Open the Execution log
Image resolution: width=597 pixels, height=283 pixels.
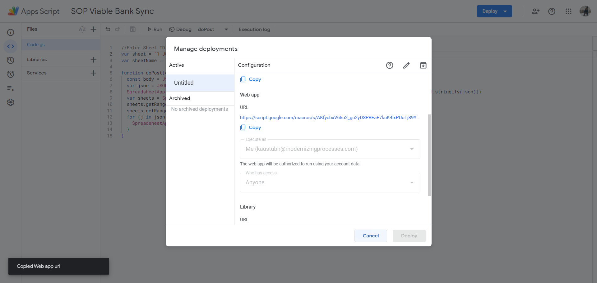(254, 29)
